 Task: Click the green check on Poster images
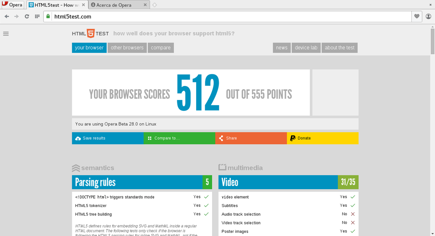pyautogui.click(x=353, y=231)
